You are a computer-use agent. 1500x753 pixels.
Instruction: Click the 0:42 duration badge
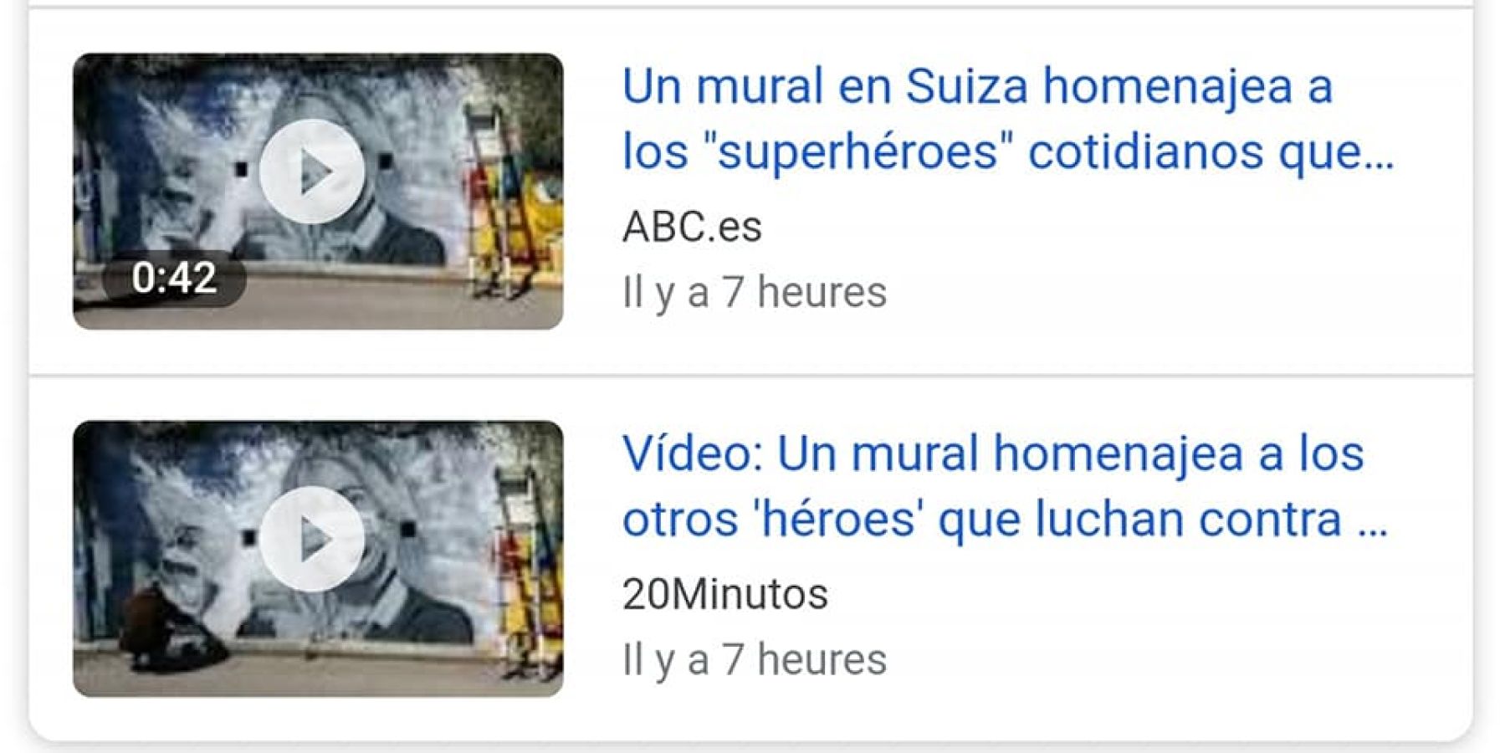click(x=174, y=278)
